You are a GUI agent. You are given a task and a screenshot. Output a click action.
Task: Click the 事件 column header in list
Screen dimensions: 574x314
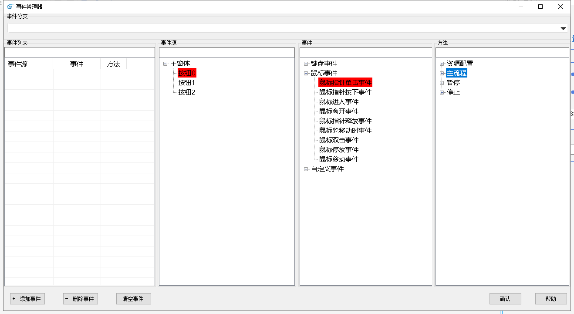pyautogui.click(x=77, y=64)
